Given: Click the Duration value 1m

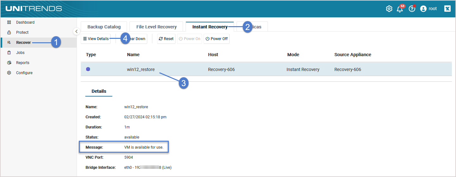Looking at the screenshot, I should click(x=127, y=127).
